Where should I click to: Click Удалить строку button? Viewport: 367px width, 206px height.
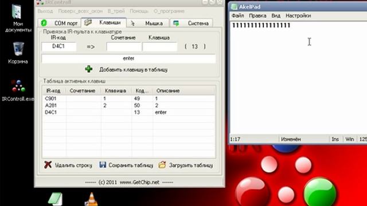[68, 165]
